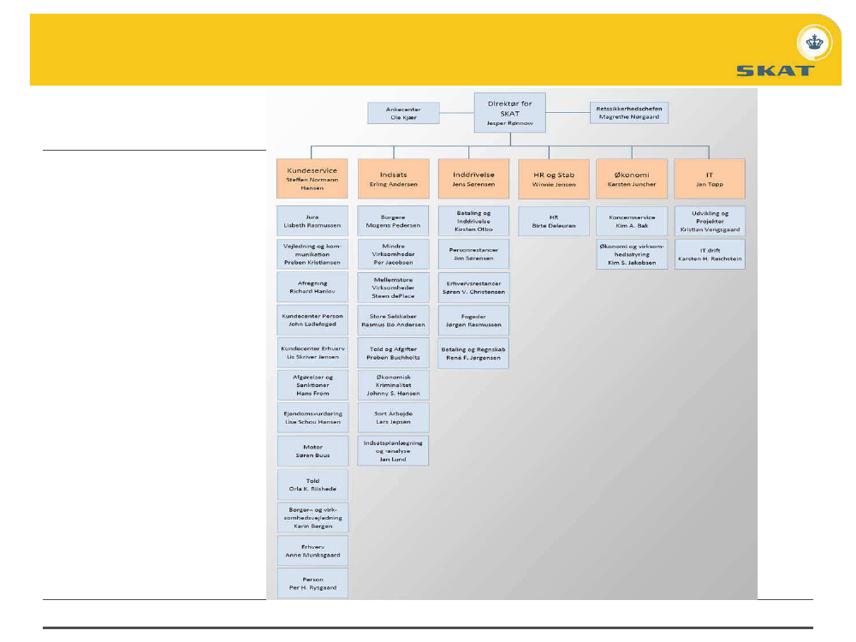Select Økonomi og virksomhedsstyring Kim S. Jakobsen
The image size is (856, 642).
[632, 254]
